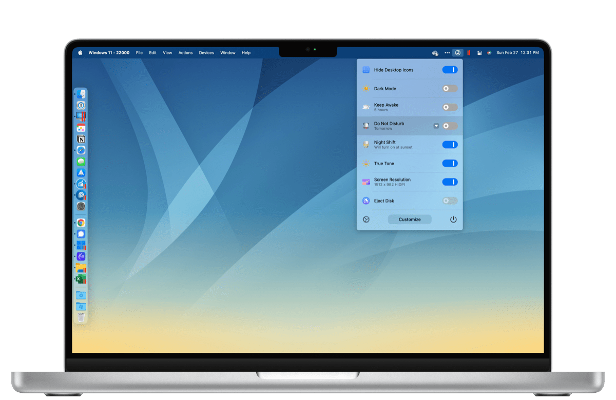Image resolution: width=616 pixels, height=400 pixels.
Task: Click the Keep Awake coffee cup icon
Action: pyautogui.click(x=366, y=107)
